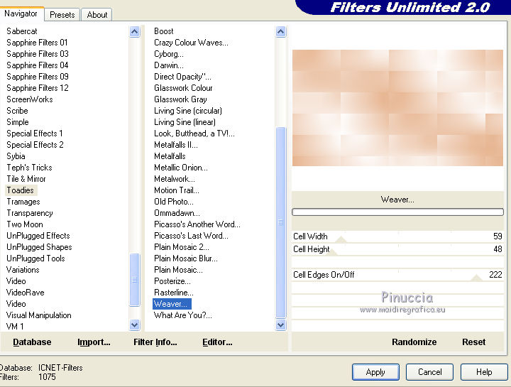Open Help

pyautogui.click(x=484, y=372)
